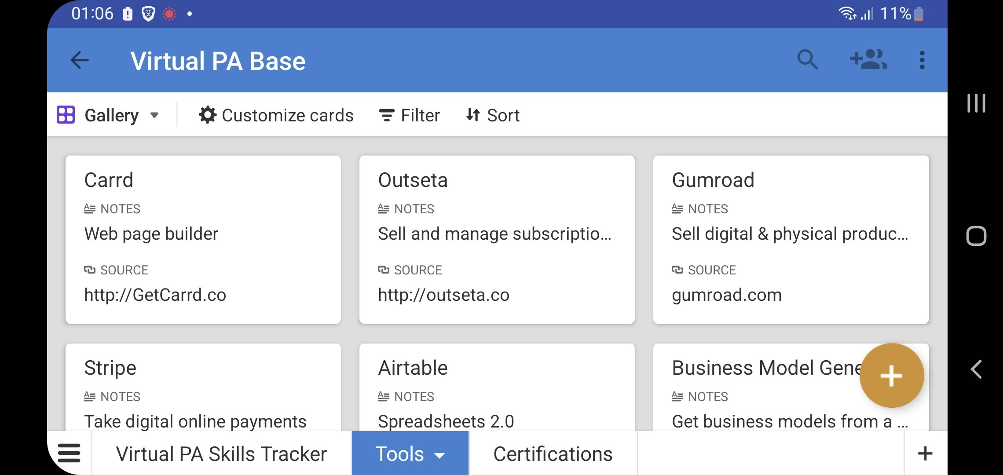The height and width of the screenshot is (475, 1003).
Task: Tap Carrd's notes 'Web page builder'
Action: click(151, 234)
